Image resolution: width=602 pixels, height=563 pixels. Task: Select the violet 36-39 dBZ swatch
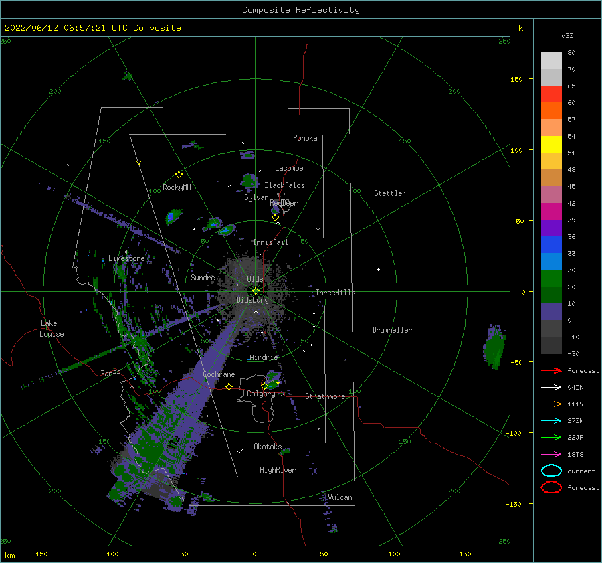click(551, 228)
